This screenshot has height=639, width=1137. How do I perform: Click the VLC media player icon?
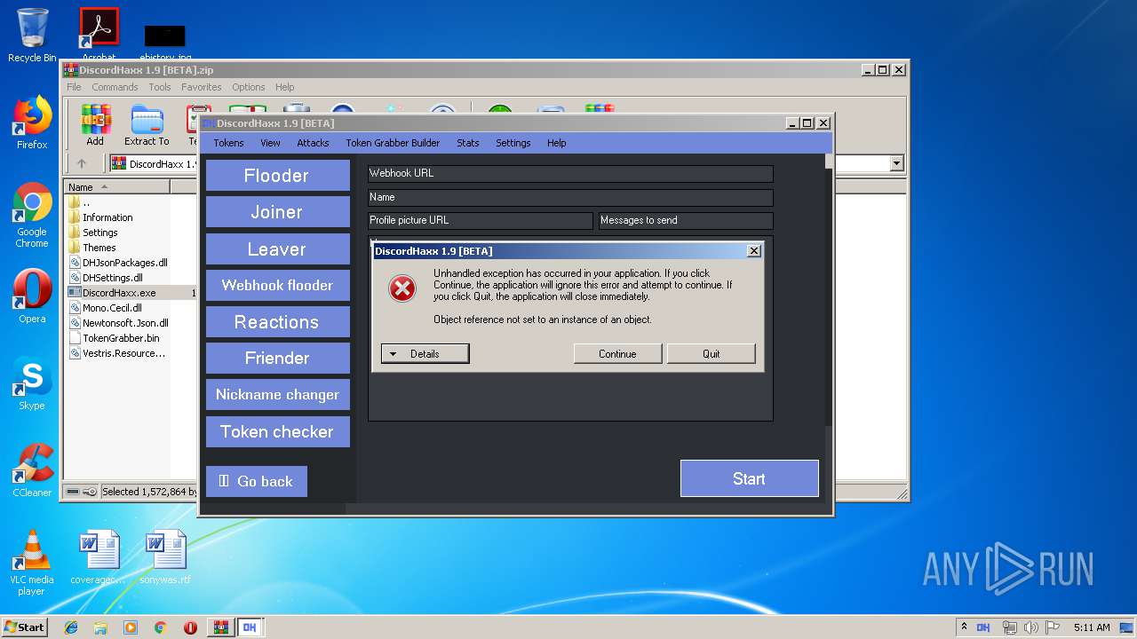32,563
